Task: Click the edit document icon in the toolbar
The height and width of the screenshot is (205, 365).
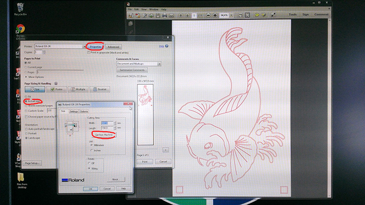Action: [x=145, y=15]
